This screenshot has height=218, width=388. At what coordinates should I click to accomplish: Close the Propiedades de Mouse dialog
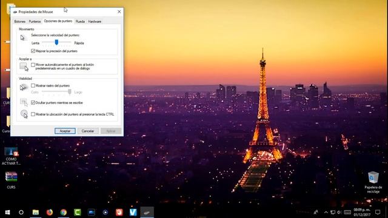point(119,12)
